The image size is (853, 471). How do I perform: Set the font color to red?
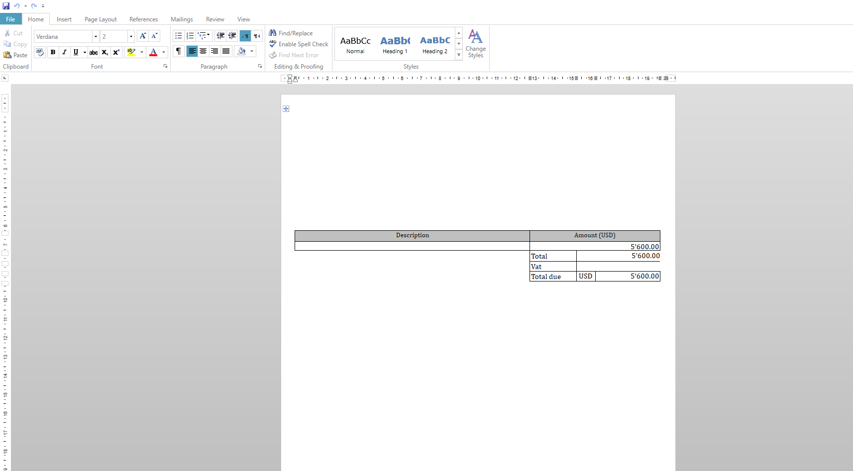(153, 52)
